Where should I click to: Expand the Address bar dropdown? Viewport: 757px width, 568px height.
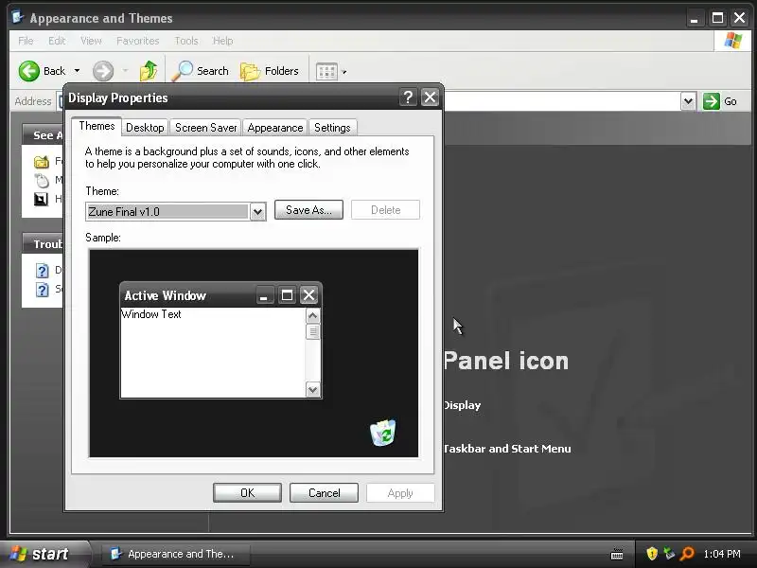point(689,101)
